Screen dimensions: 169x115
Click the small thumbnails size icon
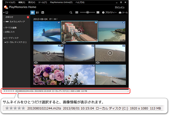tap(77, 12)
